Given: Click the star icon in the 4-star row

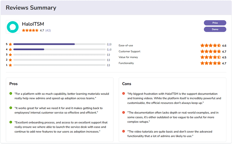Looking at the screenshot, I should tap(10, 49).
